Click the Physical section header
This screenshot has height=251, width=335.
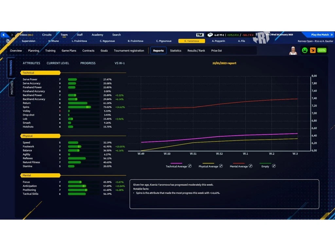click(x=40, y=136)
